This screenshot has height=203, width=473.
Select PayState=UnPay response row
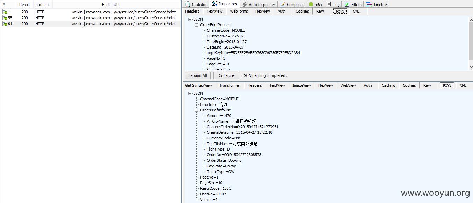[x=221, y=166]
